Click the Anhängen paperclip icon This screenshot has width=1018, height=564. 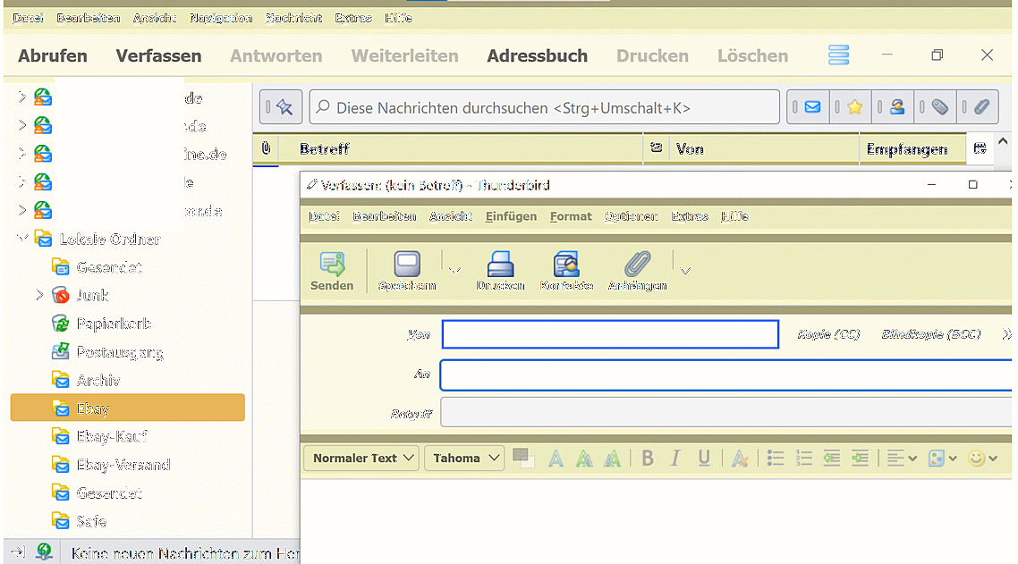[x=637, y=264]
